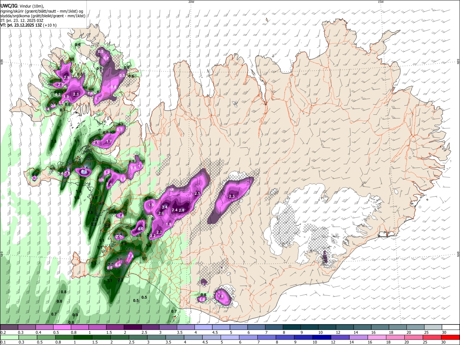This screenshot has width=460, height=345.
Task: Click the 'slydda/snjókoma' legend description line
Action: [x=43, y=16]
